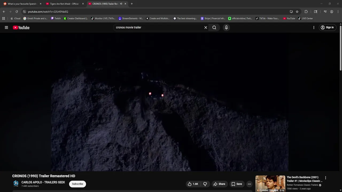342x192 pixels.
Task: Select the CRONOS (1993) Trailer tab
Action: (x=107, y=4)
